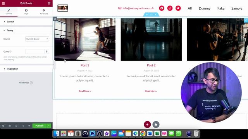The height and width of the screenshot is (139, 248).
Task: Click the Twitter social icon
Action: point(178,8)
